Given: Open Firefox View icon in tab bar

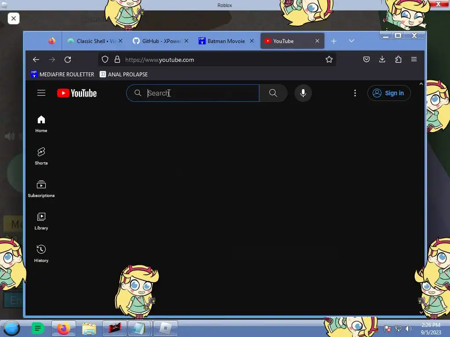Looking at the screenshot, I should (x=52, y=41).
